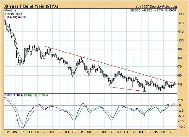Viewport: 189px width, 137px height.
Task: Click the 50 label on the yield axis
Action: pyautogui.click(x=180, y=84)
